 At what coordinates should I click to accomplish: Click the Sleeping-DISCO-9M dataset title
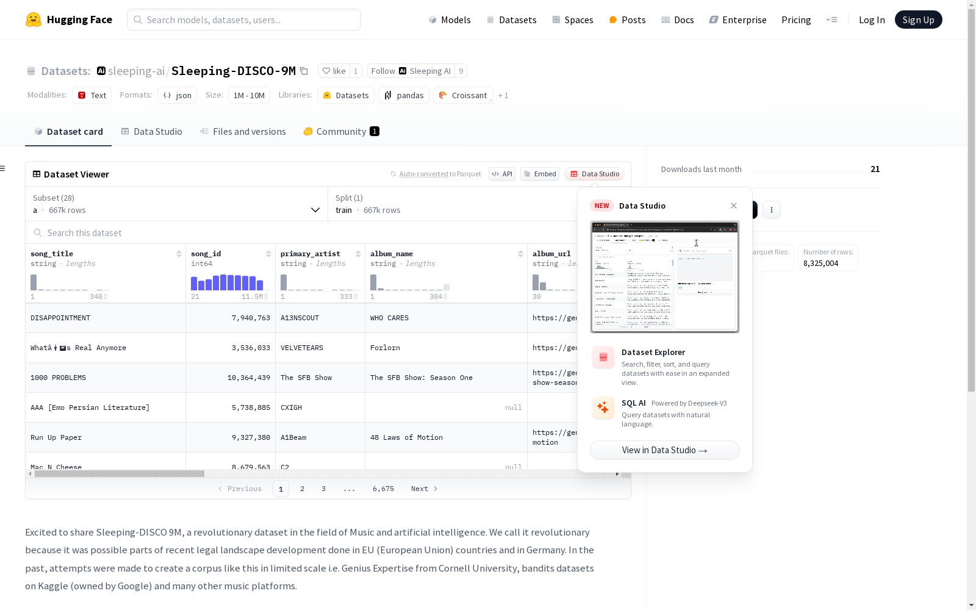234,71
